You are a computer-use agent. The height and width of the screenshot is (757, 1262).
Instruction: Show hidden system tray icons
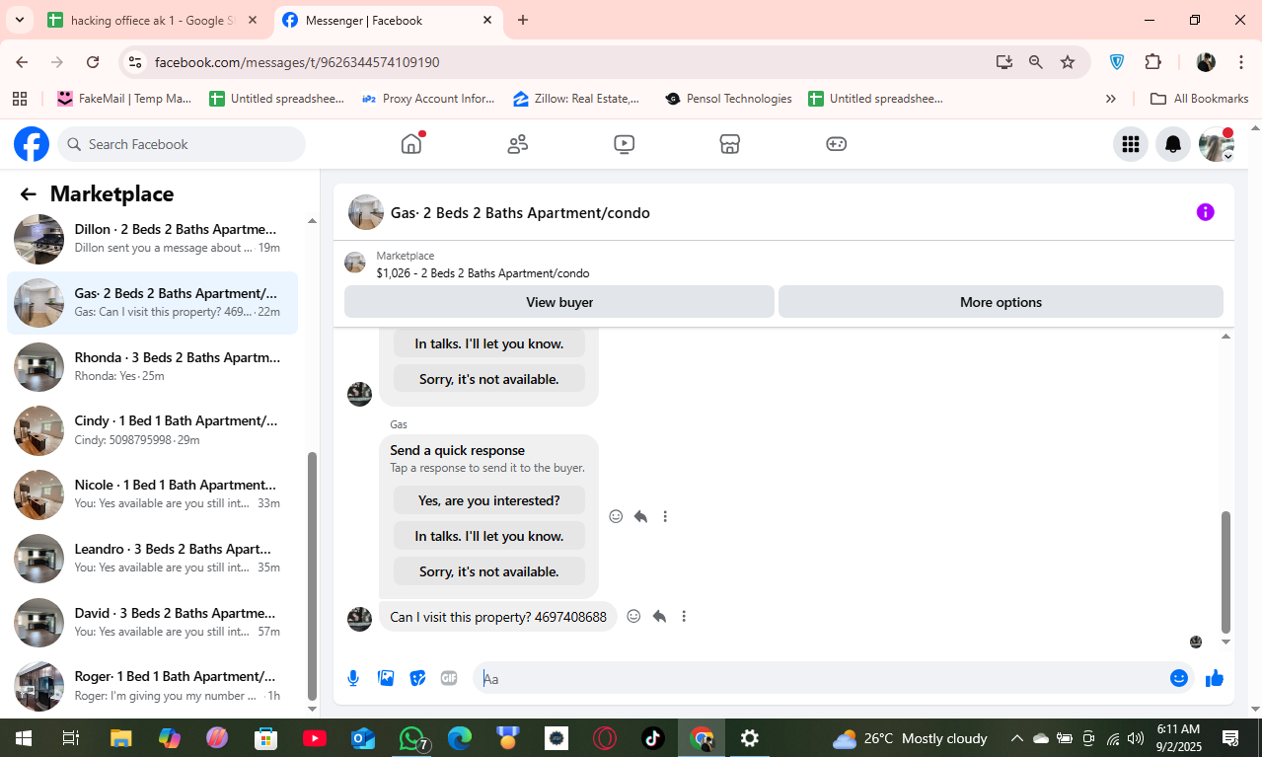coord(1016,738)
